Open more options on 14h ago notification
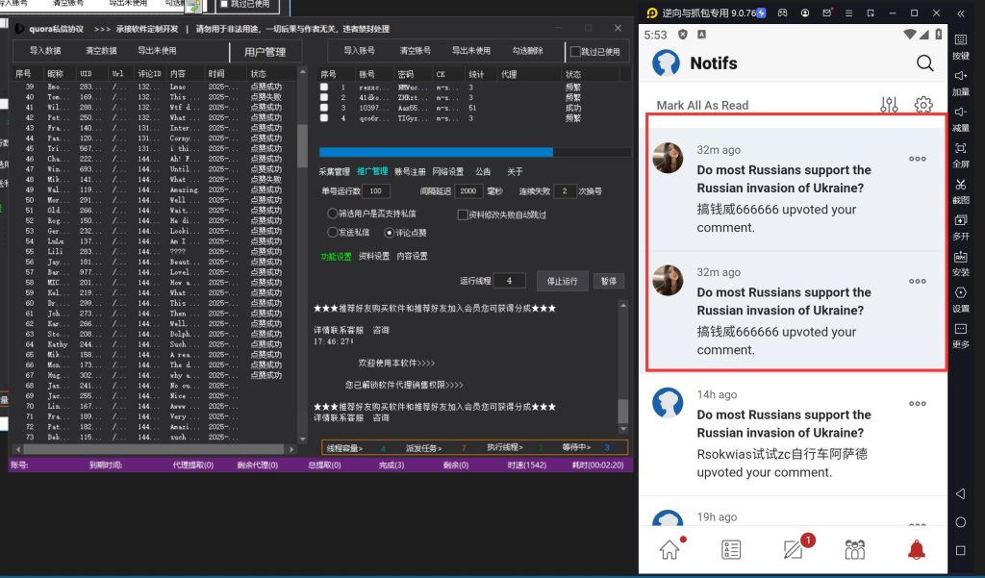The image size is (985, 578). pos(917,404)
